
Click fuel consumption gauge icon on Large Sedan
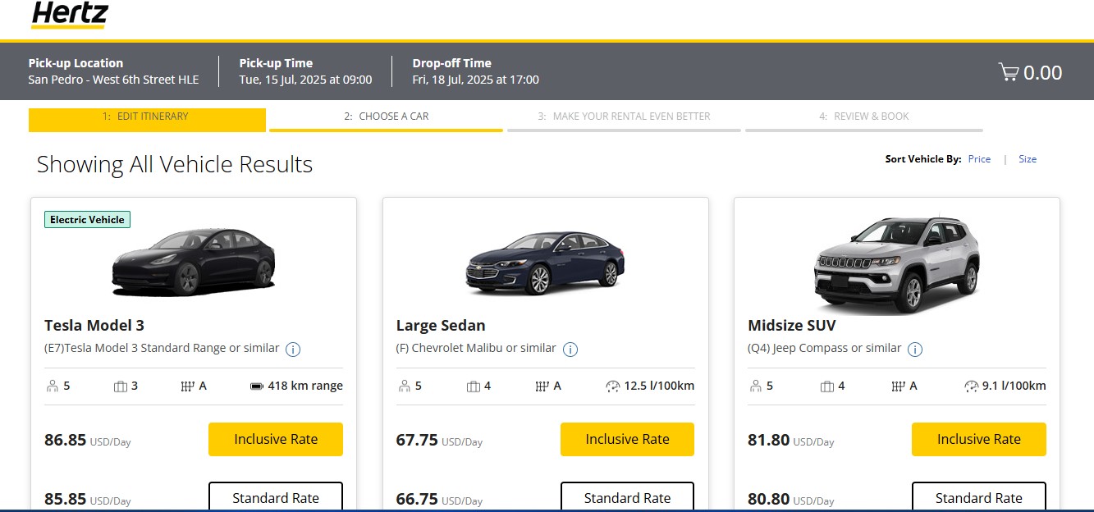point(613,386)
